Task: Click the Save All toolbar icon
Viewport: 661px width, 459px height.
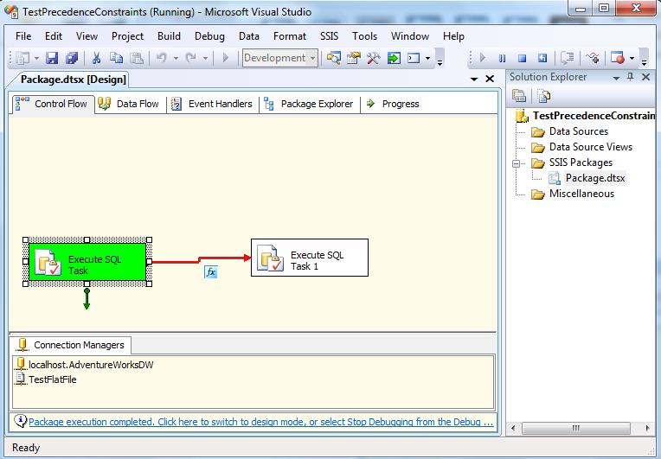Action: click(x=72, y=59)
